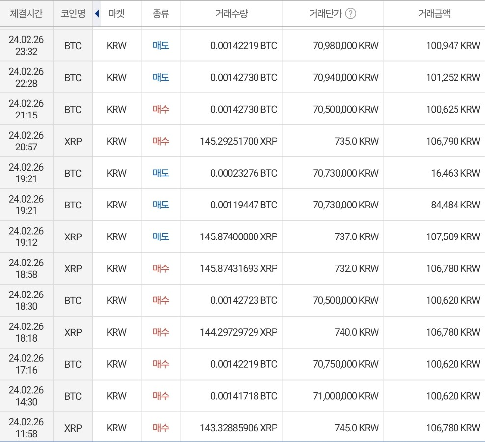Click the 24.02.26 14:30 timestamp cell
The image size is (485, 442).
pyautogui.click(x=27, y=396)
